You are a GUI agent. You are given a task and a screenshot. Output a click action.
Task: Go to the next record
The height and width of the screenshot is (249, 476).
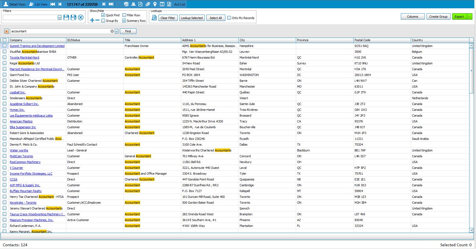[104, 4]
